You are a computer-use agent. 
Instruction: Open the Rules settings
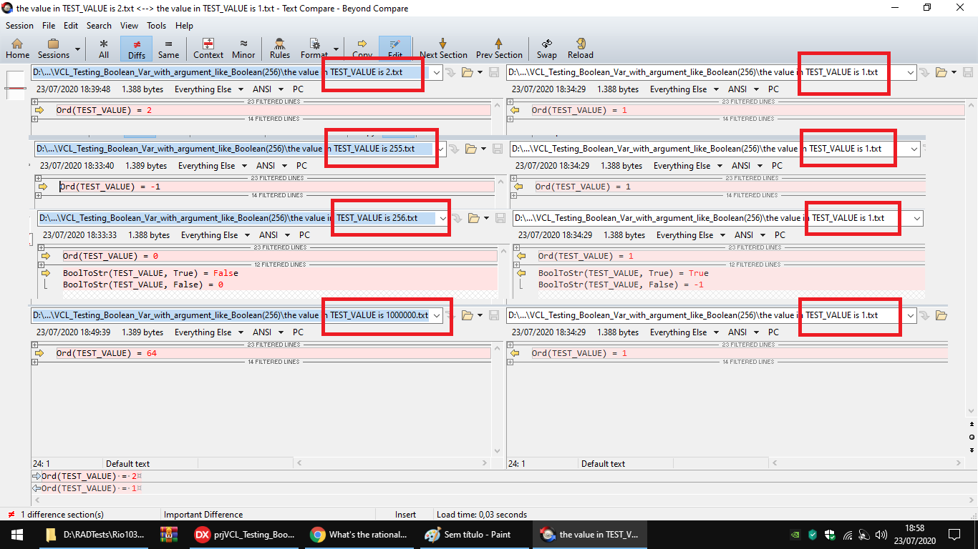coord(280,48)
